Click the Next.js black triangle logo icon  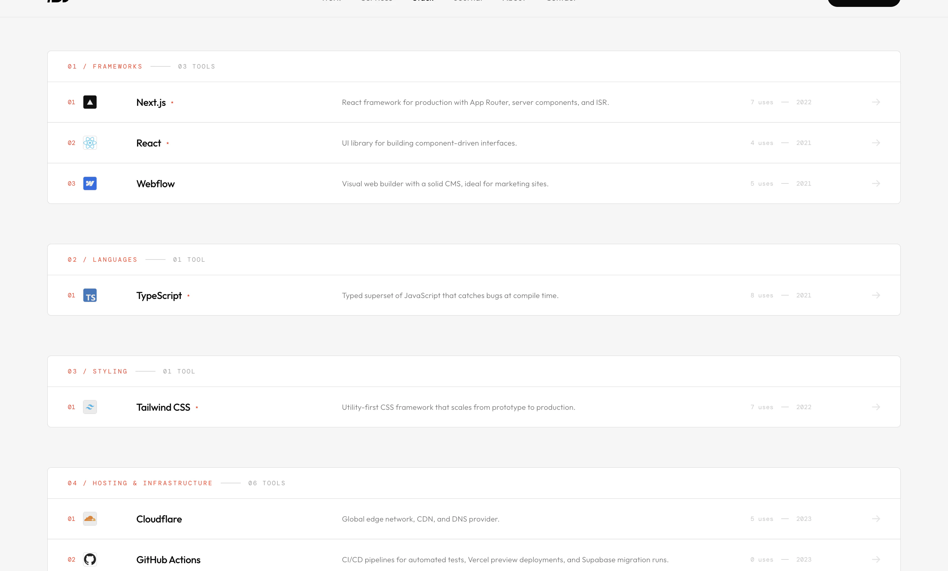pos(90,102)
